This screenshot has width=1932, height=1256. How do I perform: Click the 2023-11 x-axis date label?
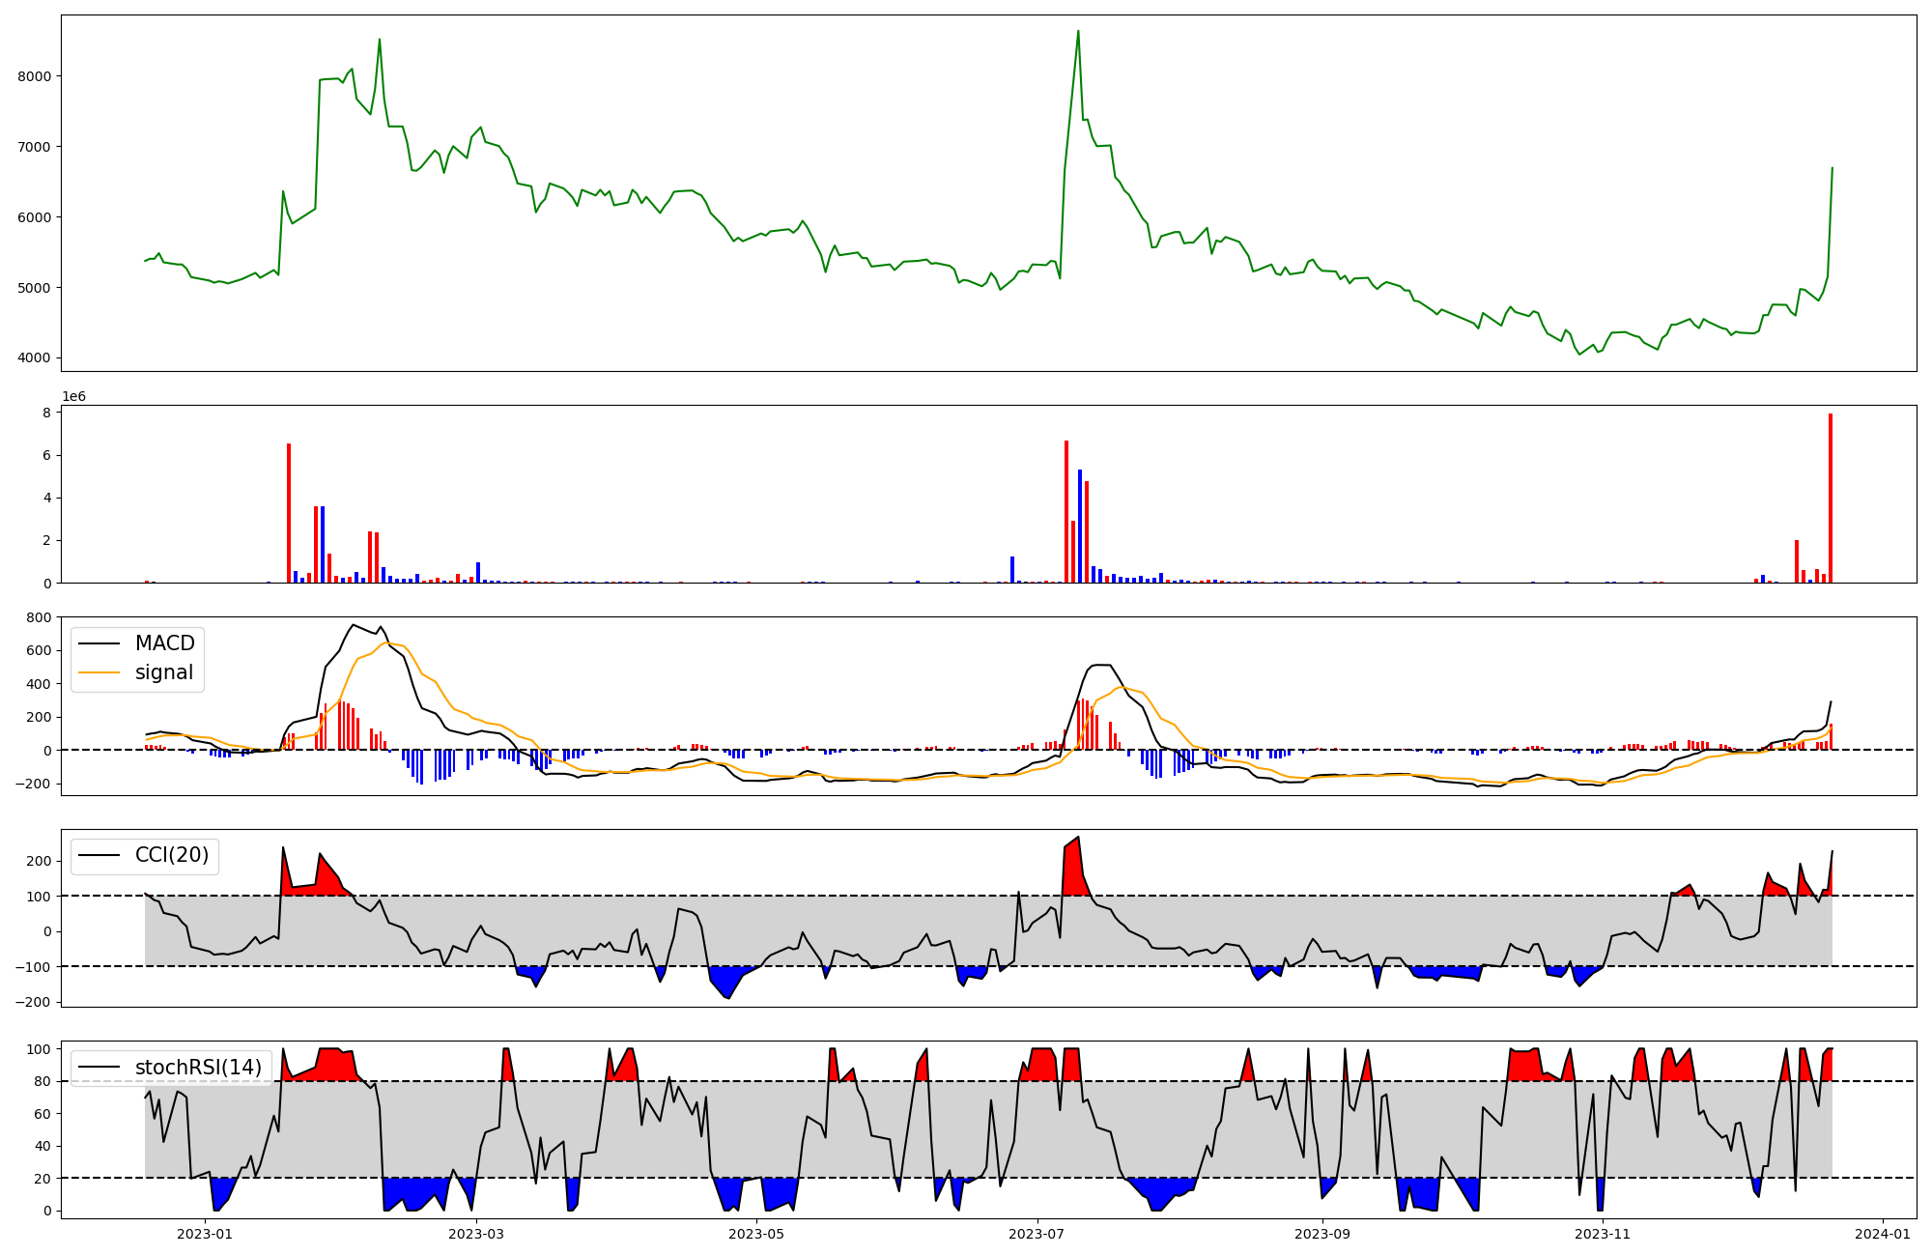tap(1603, 1233)
